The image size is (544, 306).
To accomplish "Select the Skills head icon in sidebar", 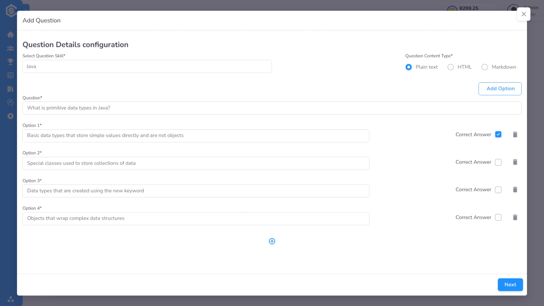I will pyautogui.click(x=10, y=102).
